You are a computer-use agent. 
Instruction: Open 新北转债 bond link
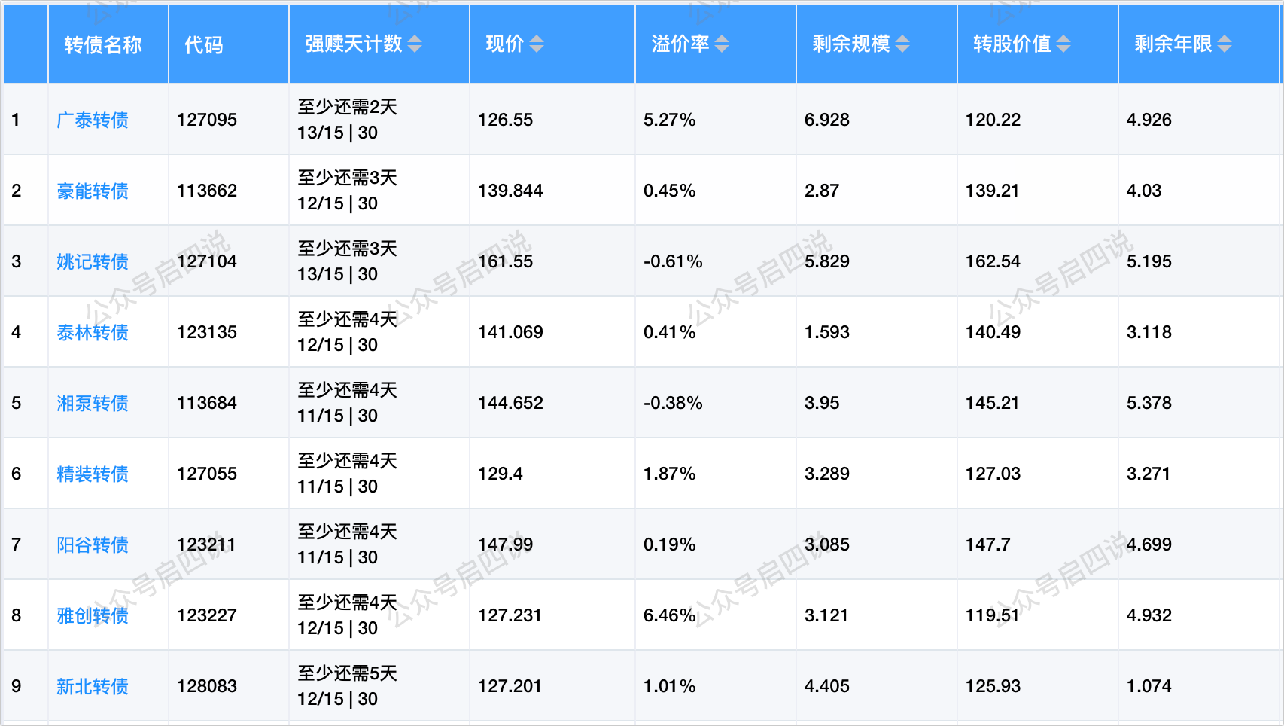tap(93, 686)
